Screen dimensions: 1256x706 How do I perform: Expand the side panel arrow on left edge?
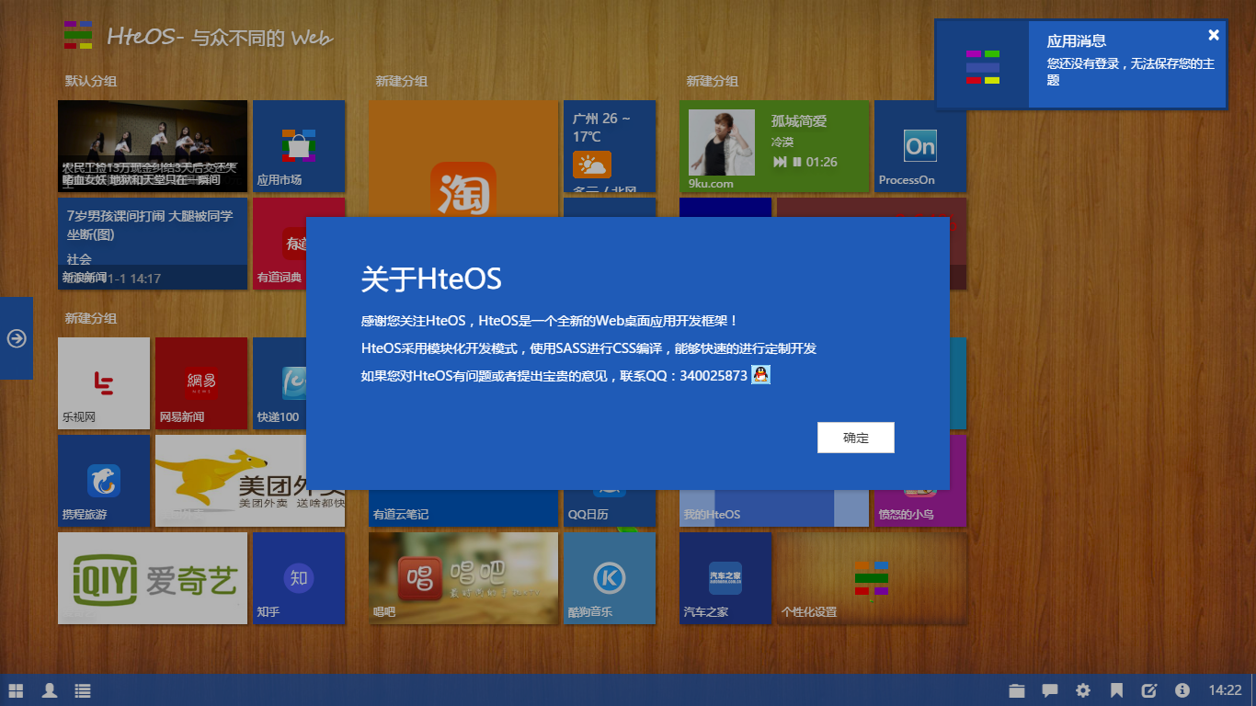(x=16, y=338)
